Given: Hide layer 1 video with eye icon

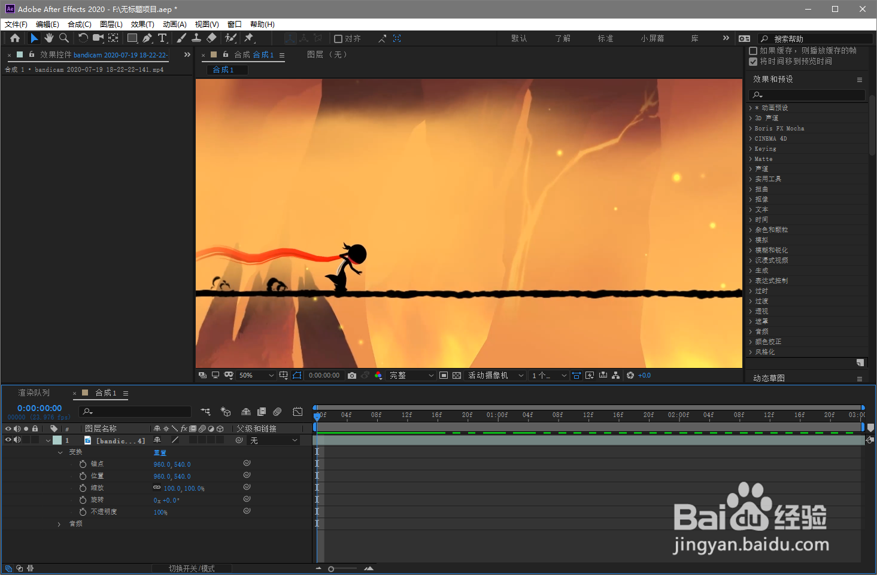Looking at the screenshot, I should tap(8, 440).
